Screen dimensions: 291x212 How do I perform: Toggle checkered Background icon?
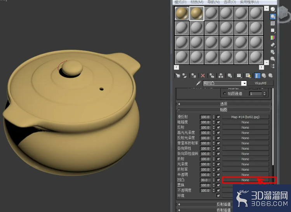click(273, 23)
